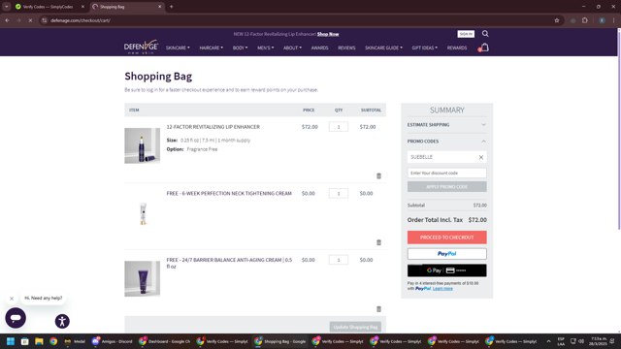Open the Haircare dropdown menu
Viewport: 621px width, 349px height.
212,48
